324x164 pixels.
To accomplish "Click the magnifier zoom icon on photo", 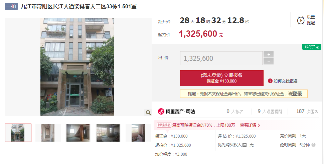I will coord(148,113).
